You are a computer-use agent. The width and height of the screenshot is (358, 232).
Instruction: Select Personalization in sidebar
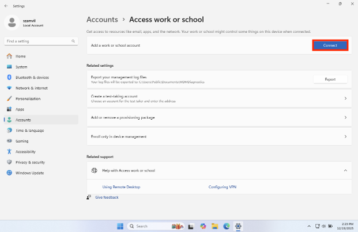coord(28,98)
